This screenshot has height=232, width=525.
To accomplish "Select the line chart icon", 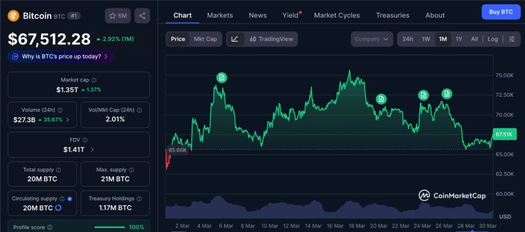I will coord(235,39).
